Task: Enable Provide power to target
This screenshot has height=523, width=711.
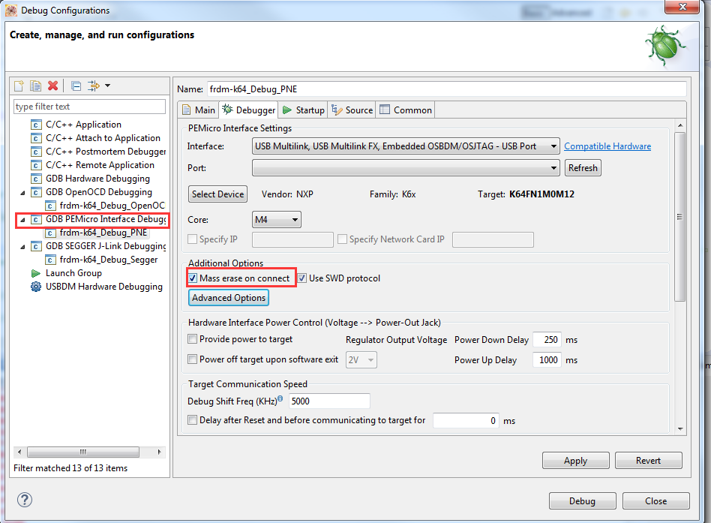Action: click(192, 339)
